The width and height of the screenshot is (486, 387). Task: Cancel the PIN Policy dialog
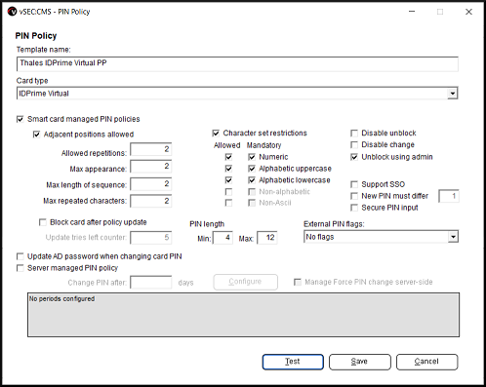pyautogui.click(x=426, y=362)
